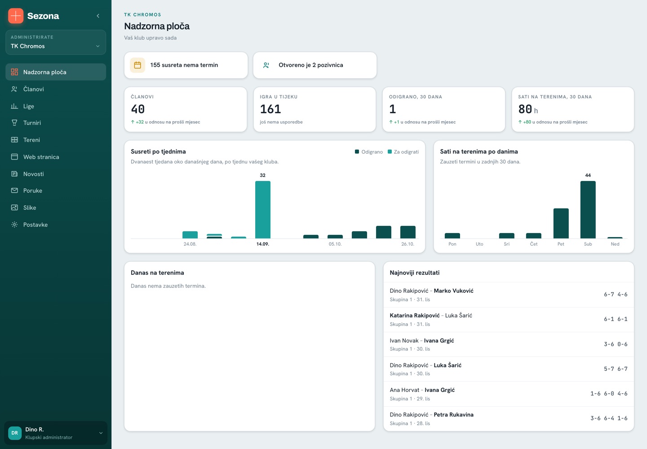Open the Turniri page
The image size is (647, 449).
pos(56,123)
